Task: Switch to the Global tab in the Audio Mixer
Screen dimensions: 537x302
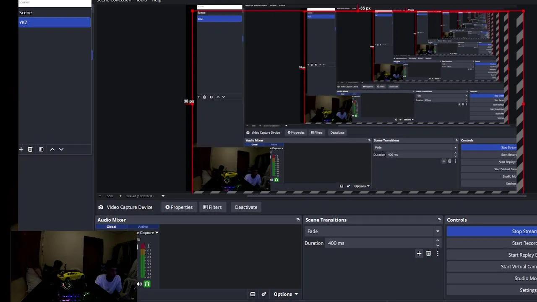Action: pyautogui.click(x=111, y=226)
